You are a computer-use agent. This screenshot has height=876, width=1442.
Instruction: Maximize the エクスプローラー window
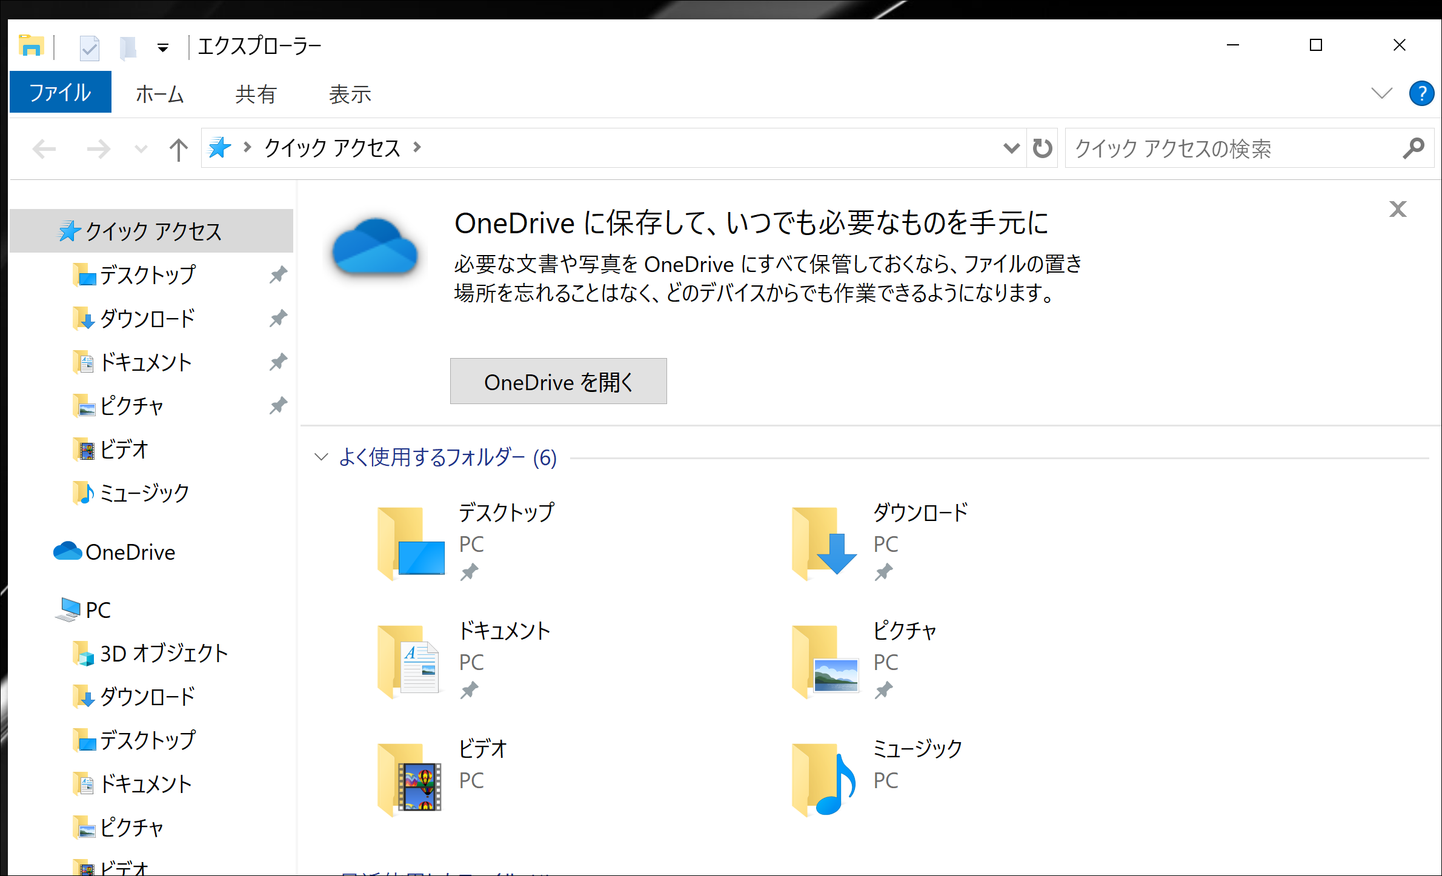coord(1316,45)
